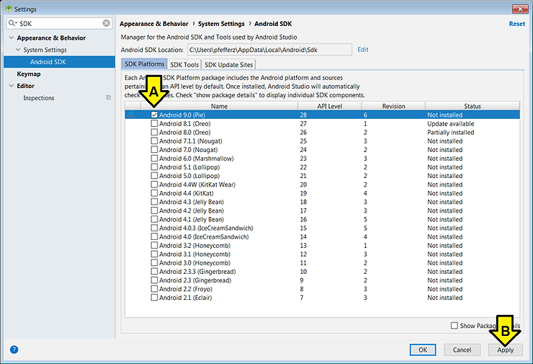The height and width of the screenshot is (364, 533).
Task: Check the Android 8.1 (Oreo) checkbox
Action: [x=154, y=124]
